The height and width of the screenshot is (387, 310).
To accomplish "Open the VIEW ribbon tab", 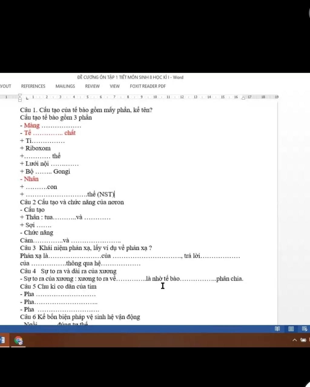I will coord(114,86).
